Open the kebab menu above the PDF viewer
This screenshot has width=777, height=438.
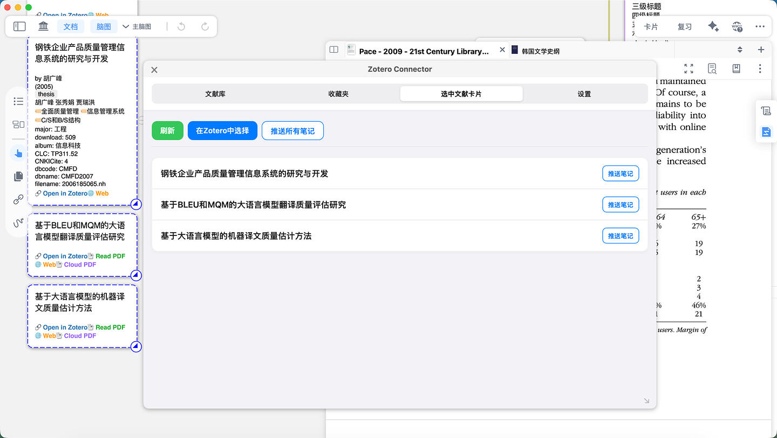(760, 68)
